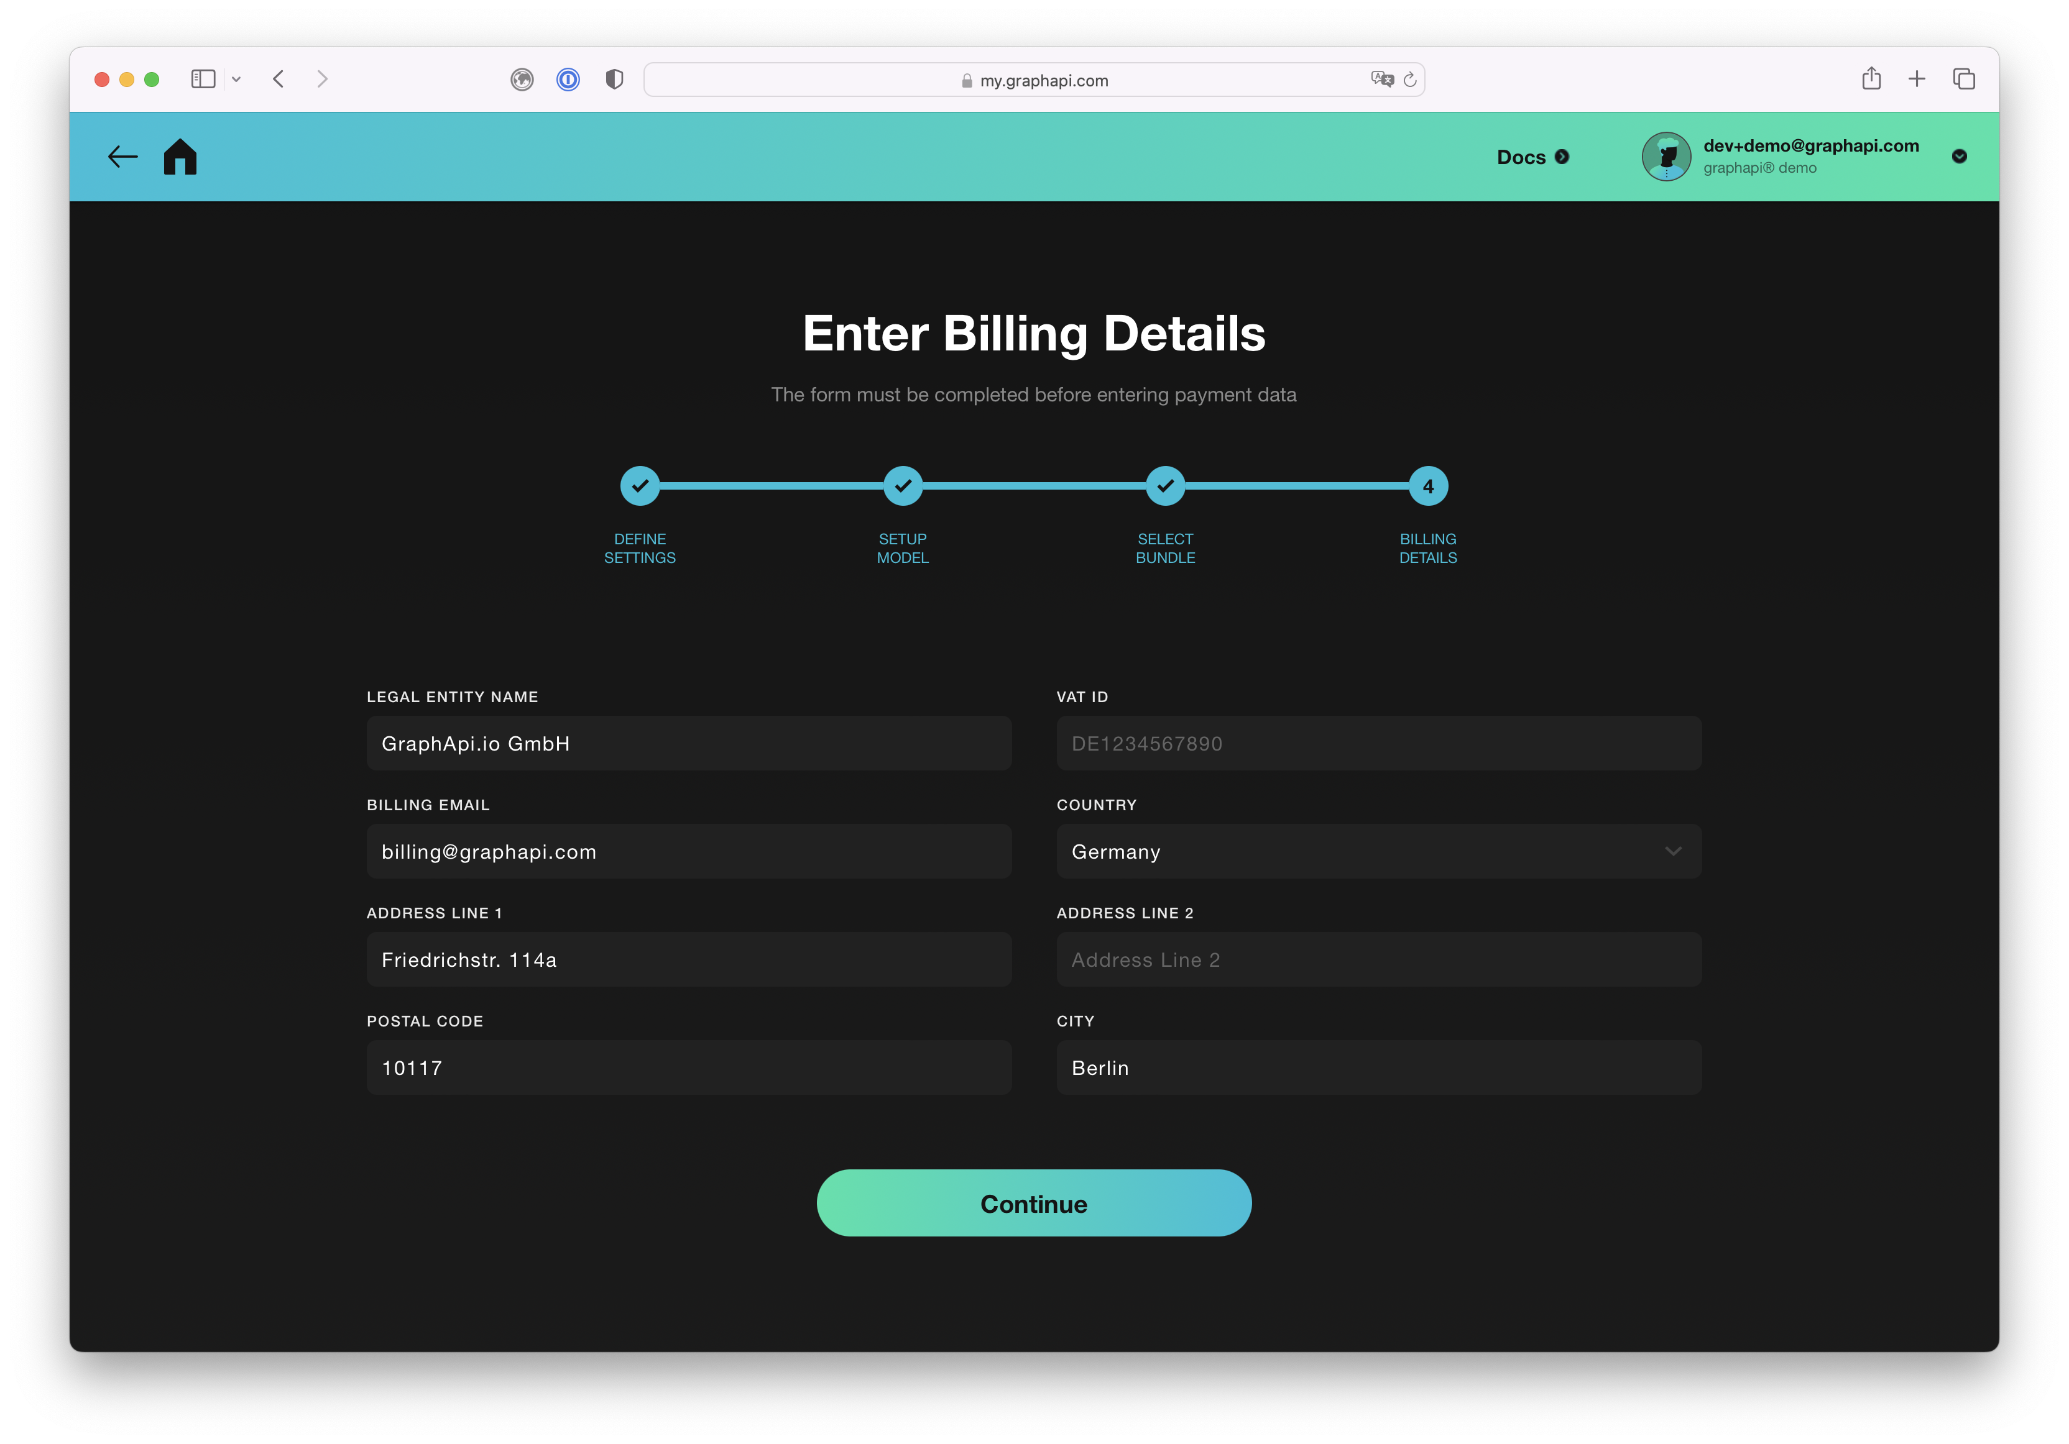Expand the account dropdown caret
This screenshot has height=1444, width=2069.
coord(1959,157)
